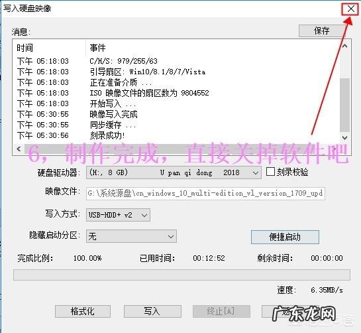Open the 硬盘驱动器 drive dropdown
Screen dimensions: 361x333
click(x=174, y=172)
